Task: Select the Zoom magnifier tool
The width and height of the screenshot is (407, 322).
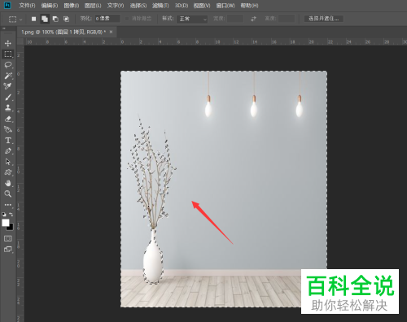Action: point(8,194)
